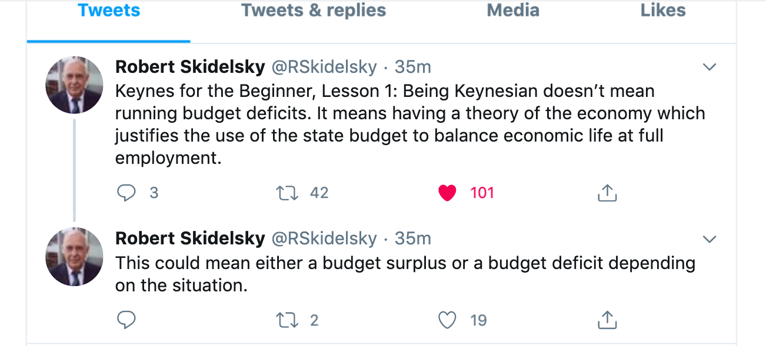The height and width of the screenshot is (346, 766).
Task: Retweet the Keynes Lesson 1 tweet
Action: tap(287, 193)
